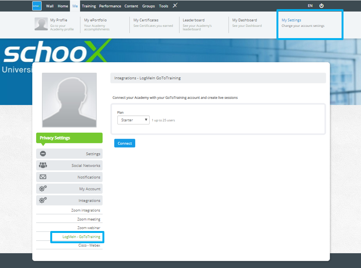361x268 pixels.
Task: Open the Groups menu
Action: click(149, 6)
